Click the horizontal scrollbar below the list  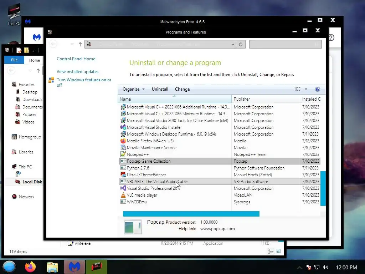tap(191, 214)
